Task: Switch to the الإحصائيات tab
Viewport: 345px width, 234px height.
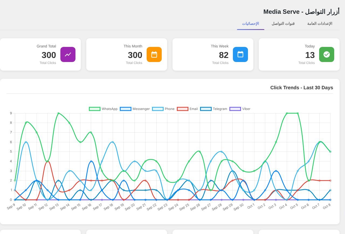Action: [251, 23]
